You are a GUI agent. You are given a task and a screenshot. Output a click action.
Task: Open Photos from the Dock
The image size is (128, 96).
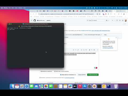tap(46, 86)
